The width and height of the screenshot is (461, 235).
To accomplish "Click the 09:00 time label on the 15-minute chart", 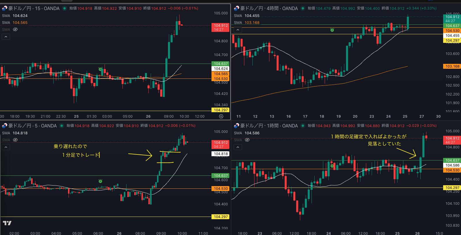I will [x=169, y=116].
